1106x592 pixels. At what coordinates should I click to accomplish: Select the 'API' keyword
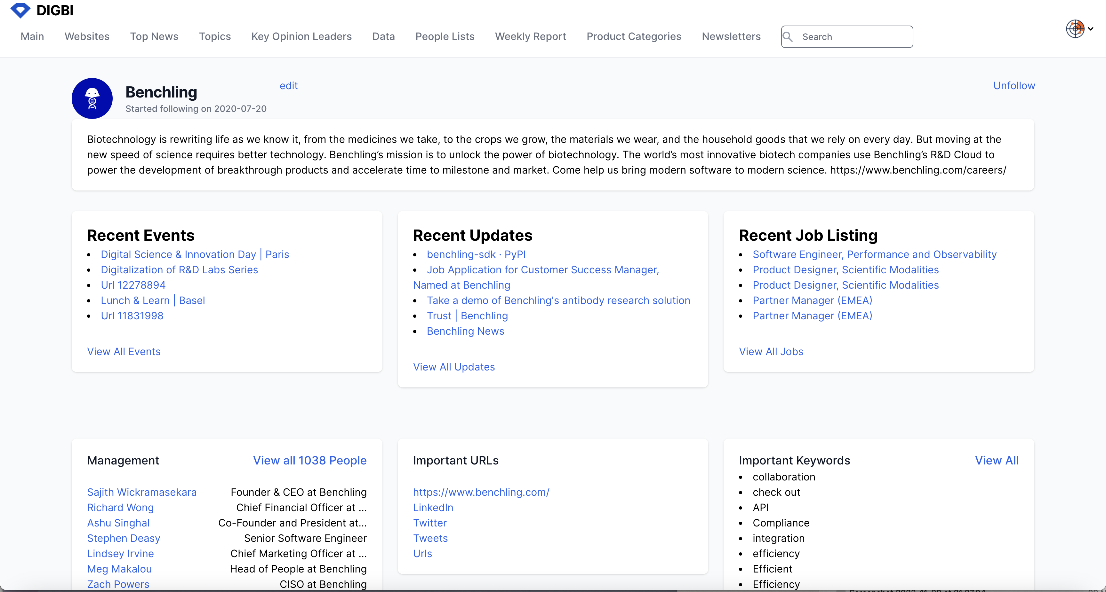(x=760, y=508)
